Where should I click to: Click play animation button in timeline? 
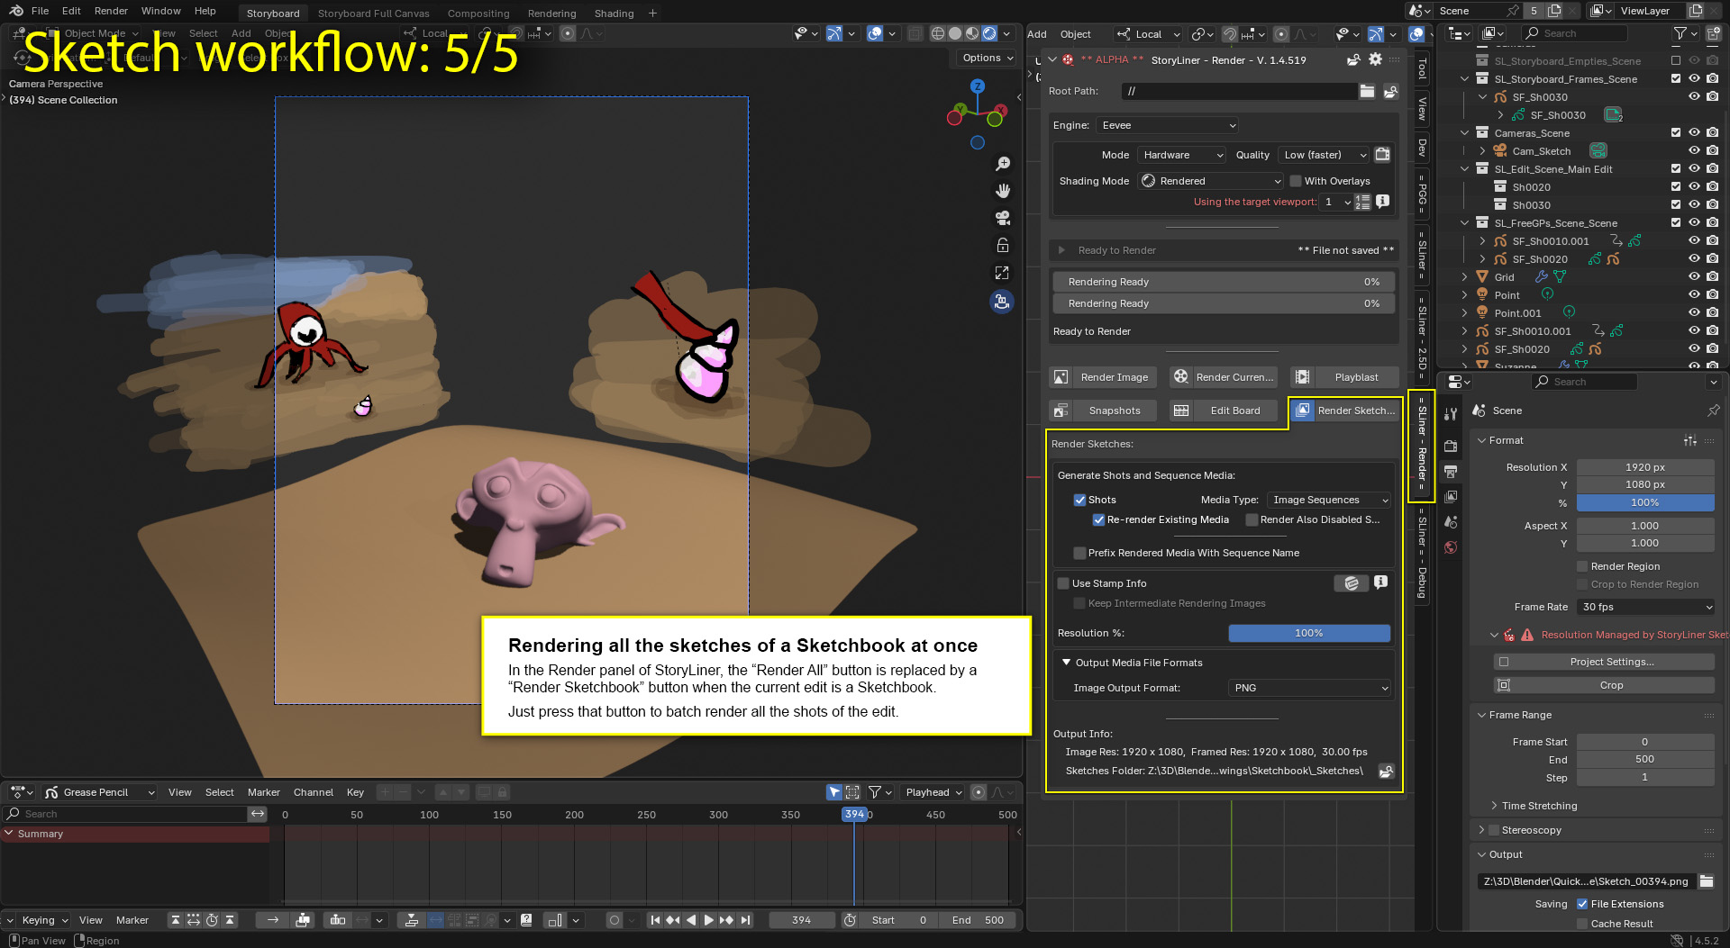(708, 920)
